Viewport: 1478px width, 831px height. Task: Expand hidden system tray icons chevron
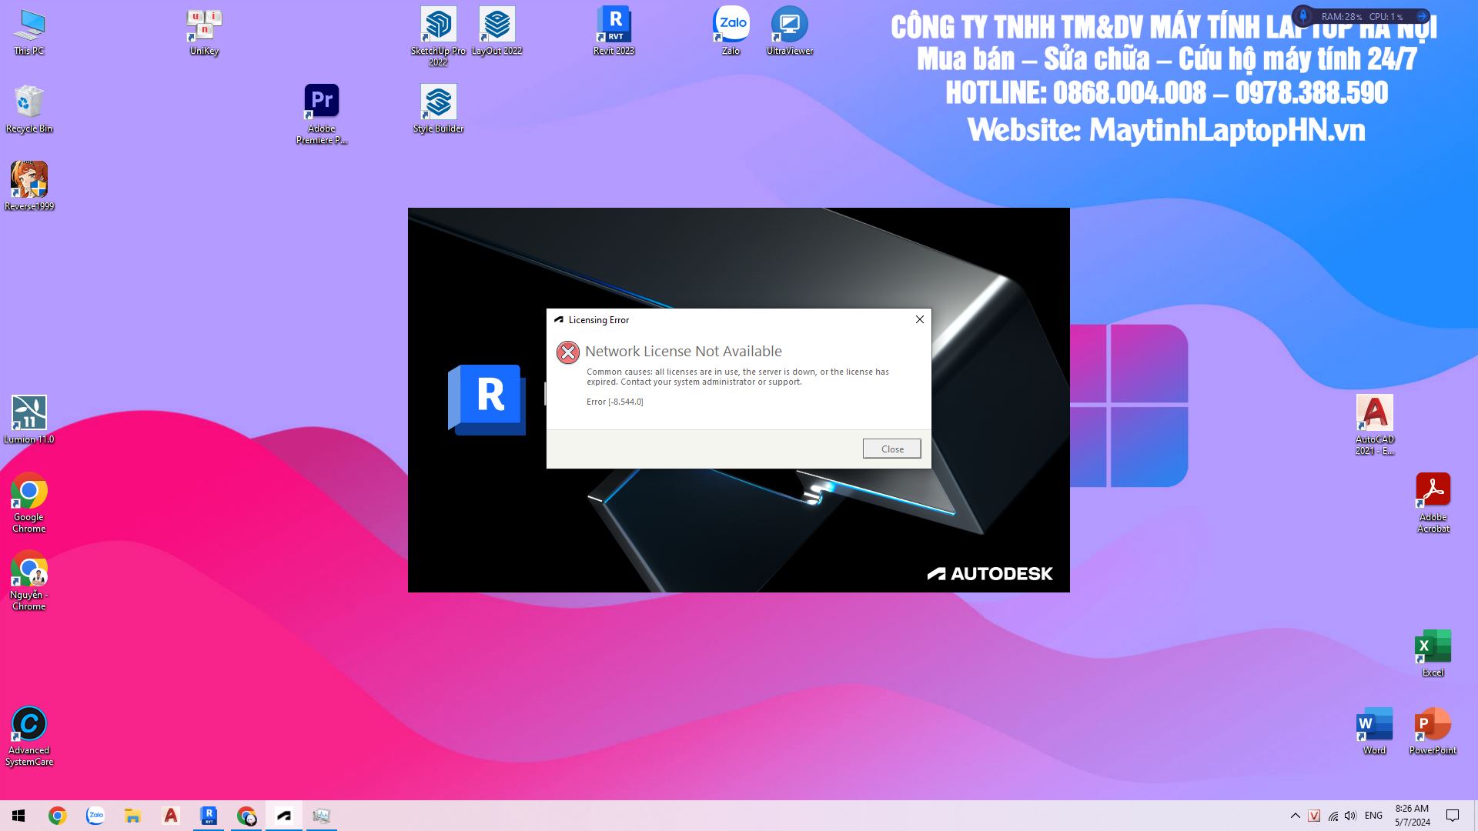[x=1295, y=816]
